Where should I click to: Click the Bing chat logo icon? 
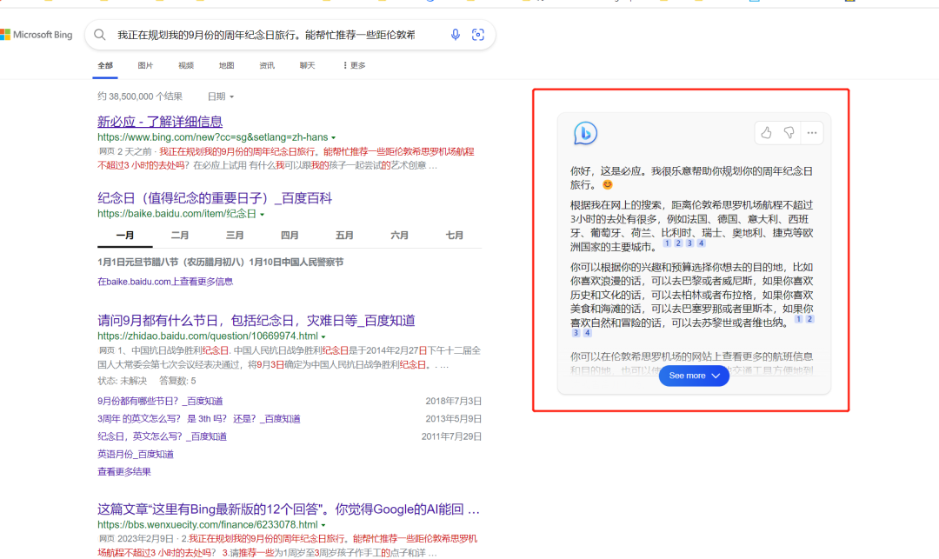585,133
